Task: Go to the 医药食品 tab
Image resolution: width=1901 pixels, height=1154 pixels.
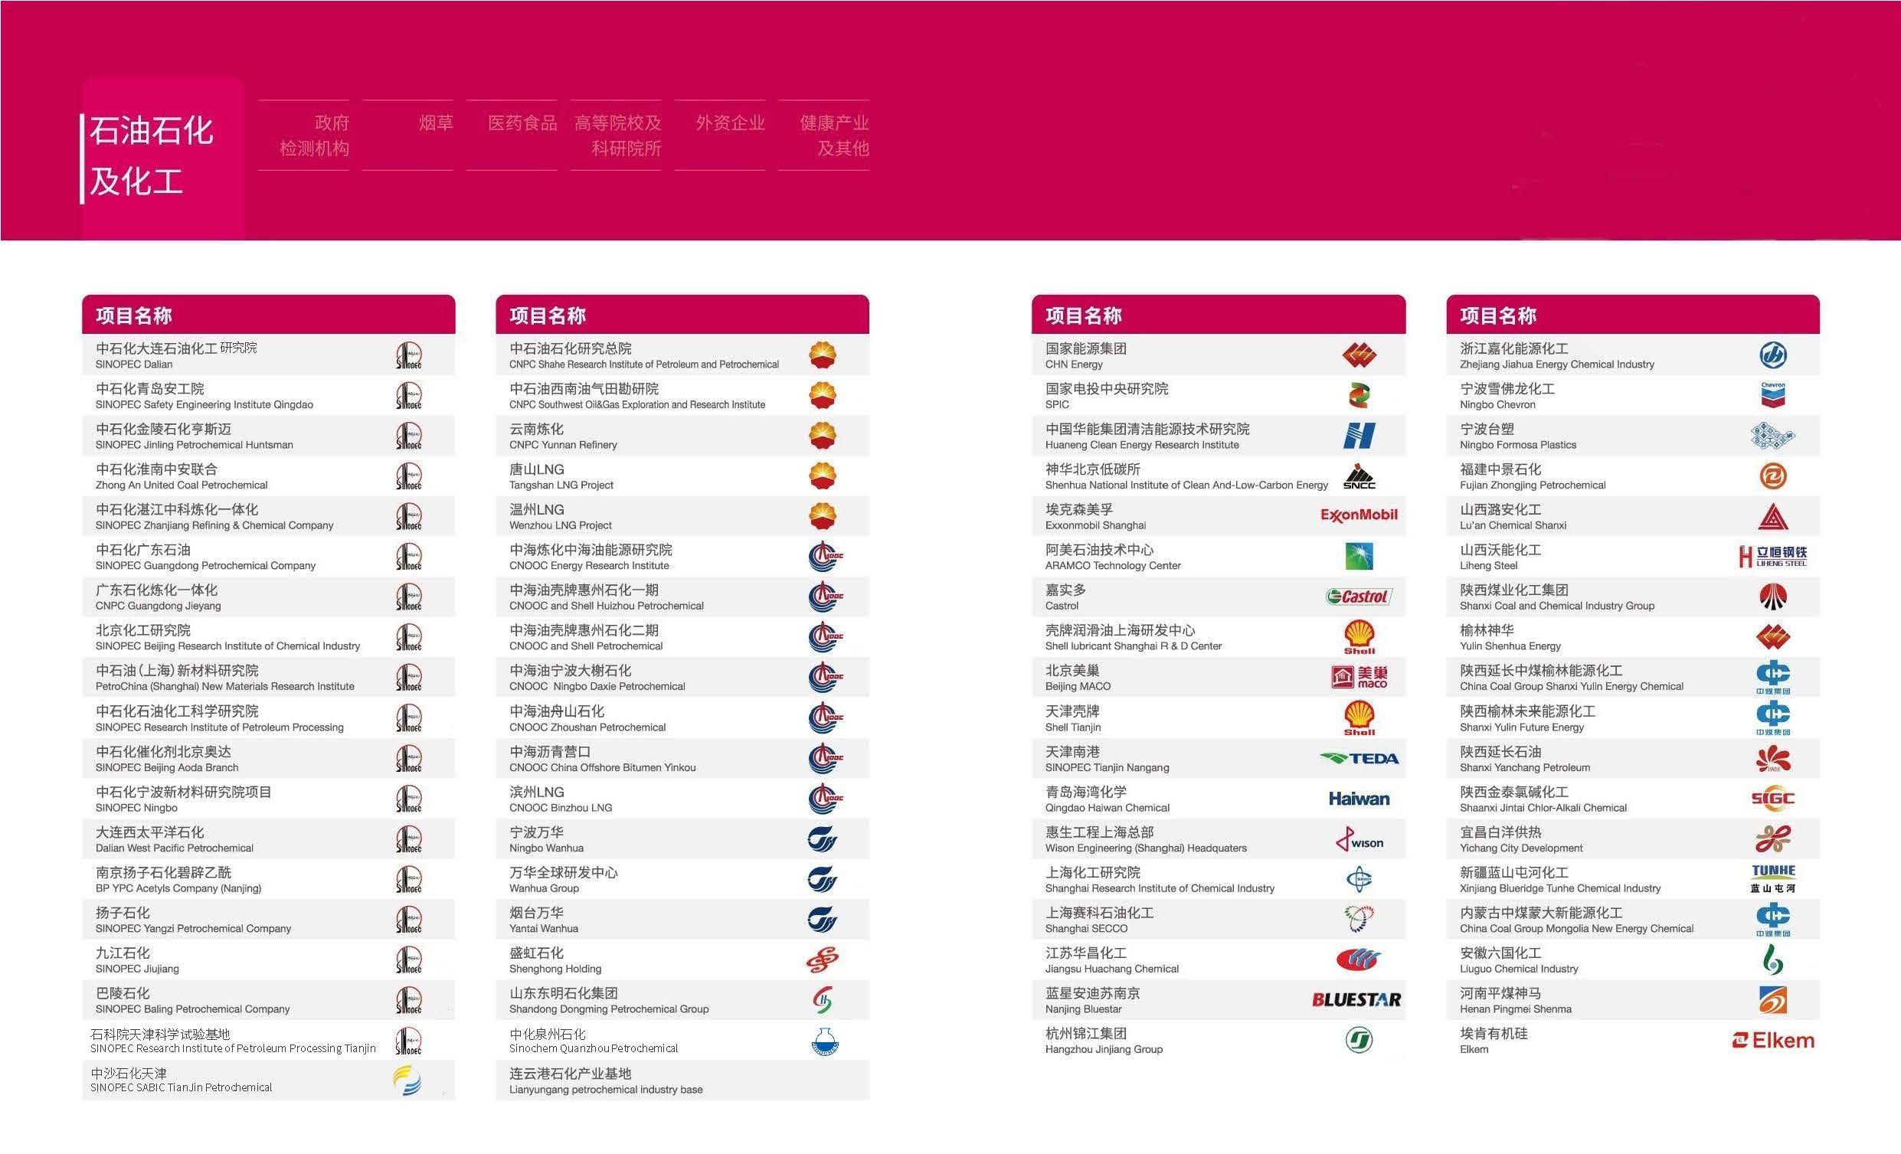Action: coord(512,135)
